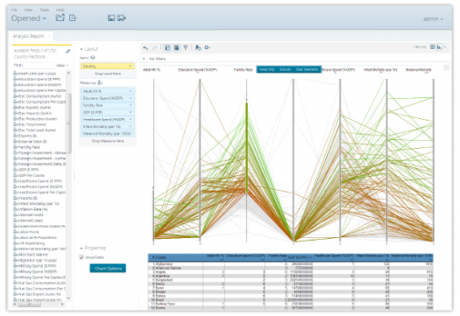Open the View dropdown beside Find
This screenshot has width=460, height=316.
pyautogui.click(x=62, y=66)
